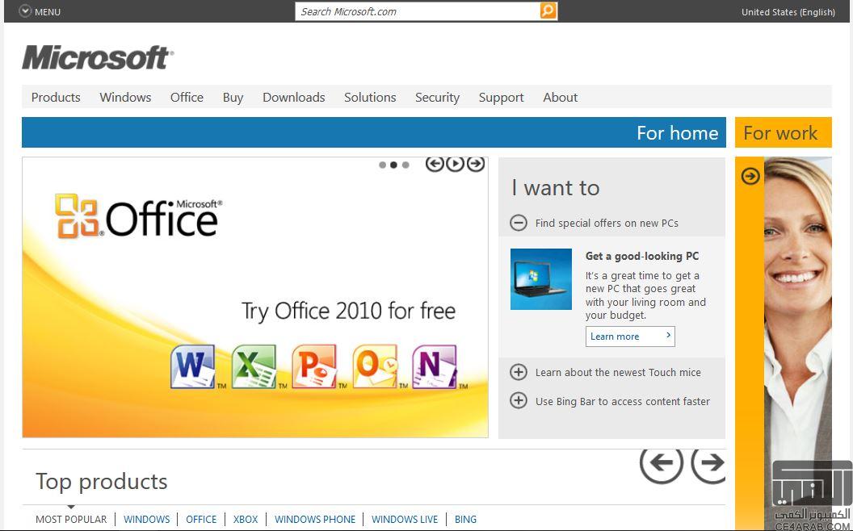Open the Downloads menu
This screenshot has width=853, height=531.
tap(294, 98)
